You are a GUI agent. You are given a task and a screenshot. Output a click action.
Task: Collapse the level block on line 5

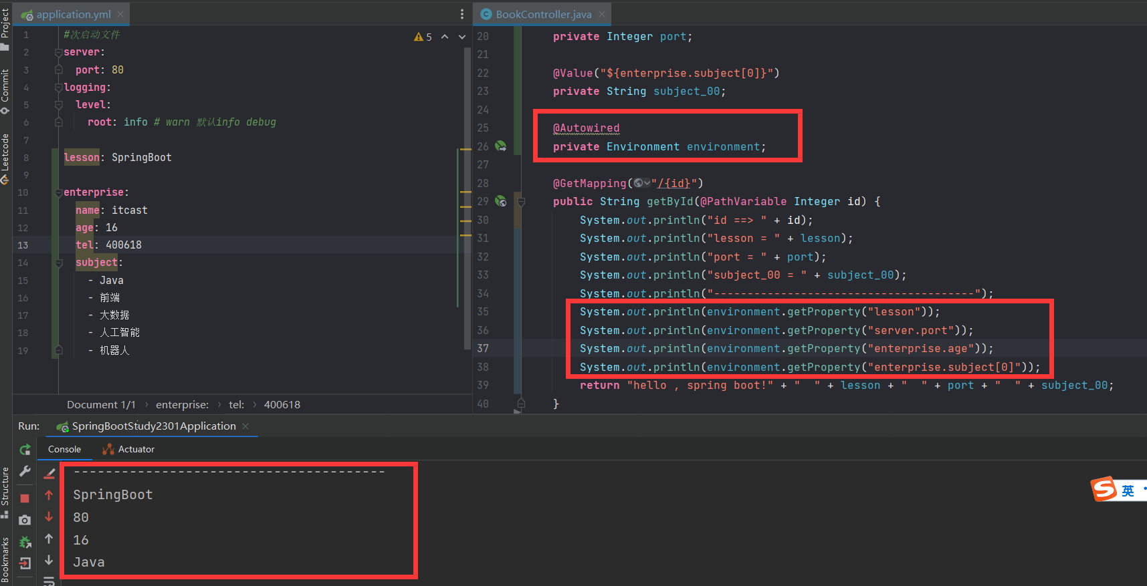pyautogui.click(x=59, y=105)
